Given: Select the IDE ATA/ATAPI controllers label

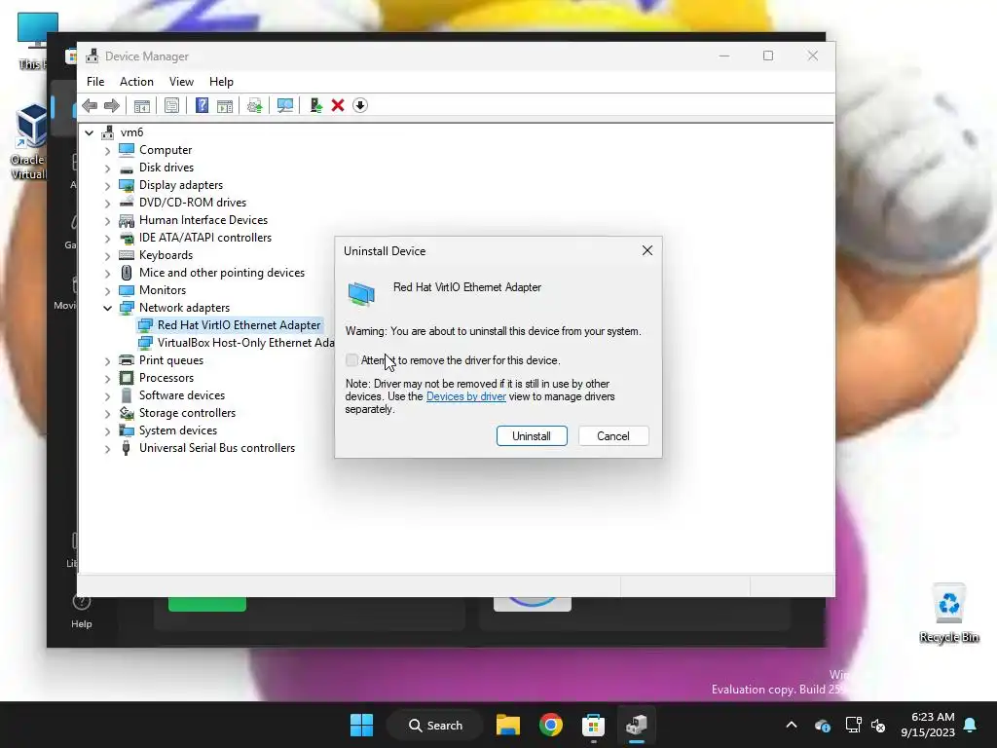Looking at the screenshot, I should tap(205, 238).
